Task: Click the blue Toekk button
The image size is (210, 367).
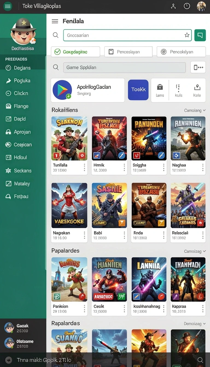Action: pos(138,90)
